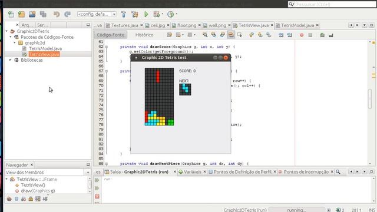This screenshot has height=212, width=377.
Task: Focus the Pesquisar search field
Action: coord(332,4)
